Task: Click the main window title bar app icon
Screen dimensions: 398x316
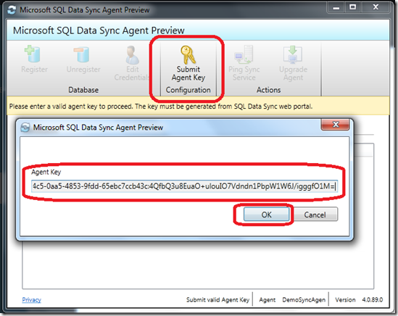Action: [12, 10]
